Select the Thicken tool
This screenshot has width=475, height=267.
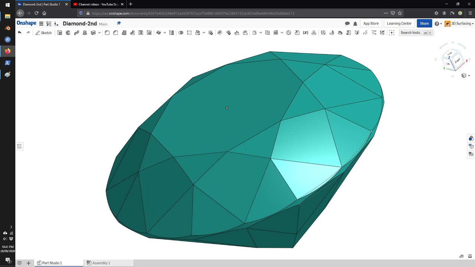pos(93,33)
